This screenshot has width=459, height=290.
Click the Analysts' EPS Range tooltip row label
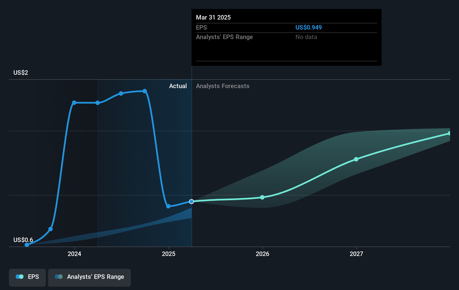(x=224, y=37)
